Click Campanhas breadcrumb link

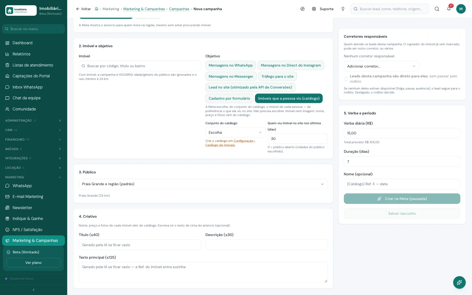point(179,9)
